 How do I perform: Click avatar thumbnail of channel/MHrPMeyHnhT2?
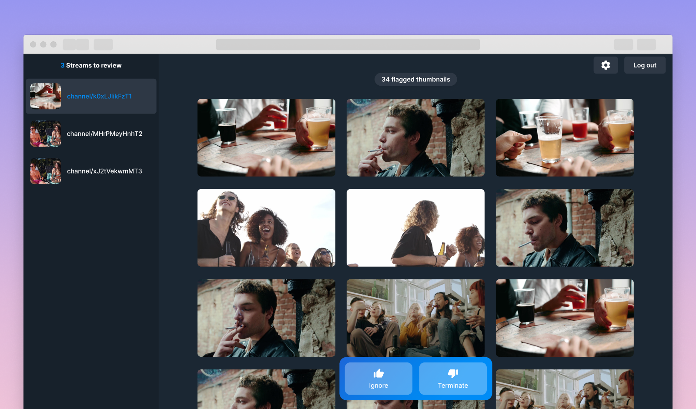pyautogui.click(x=45, y=134)
